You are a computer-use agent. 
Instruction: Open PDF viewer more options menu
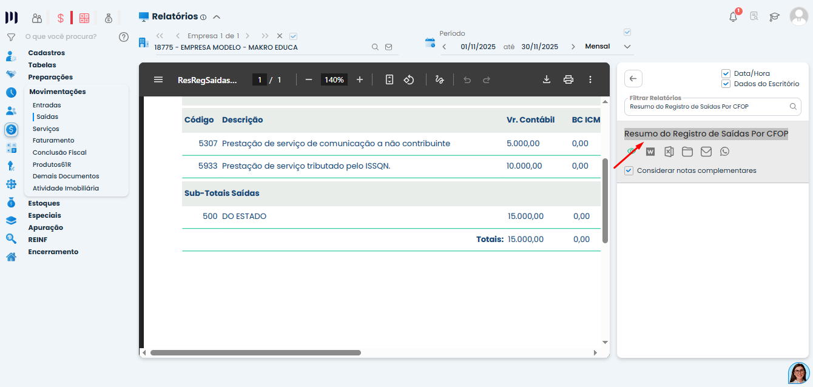590,79
